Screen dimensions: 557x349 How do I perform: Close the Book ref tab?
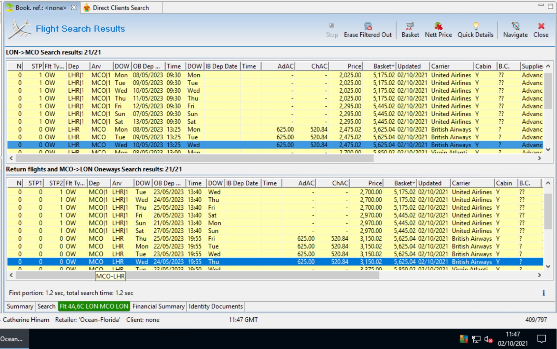(74, 8)
